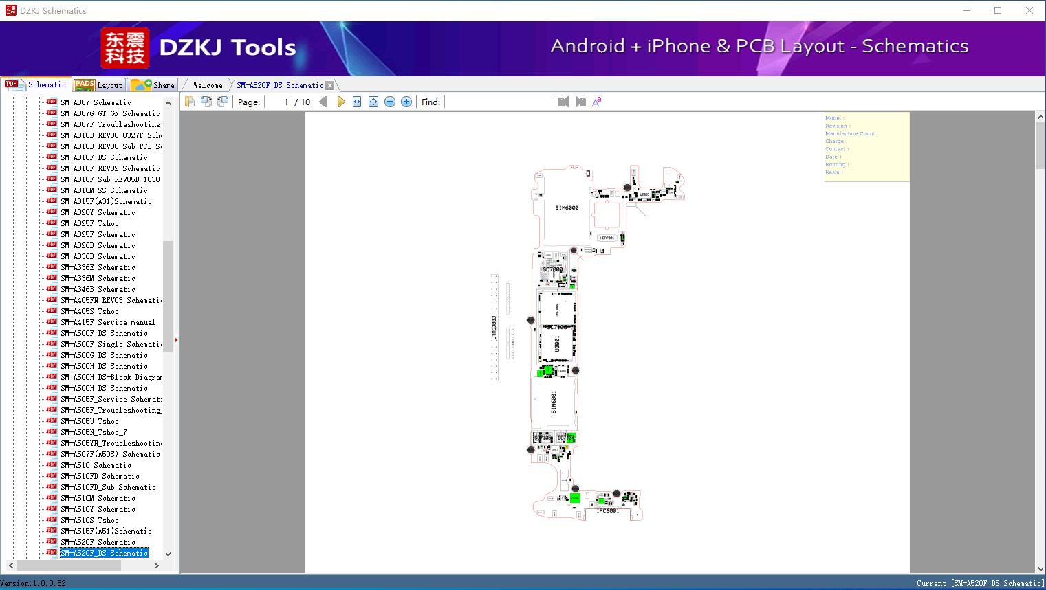This screenshot has height=590, width=1046.
Task: Select SM-A415F Service manual entry
Action: coord(108,322)
